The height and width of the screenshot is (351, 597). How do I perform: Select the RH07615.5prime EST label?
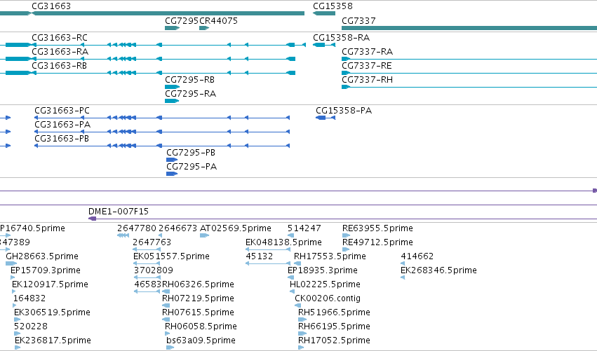[x=198, y=313]
